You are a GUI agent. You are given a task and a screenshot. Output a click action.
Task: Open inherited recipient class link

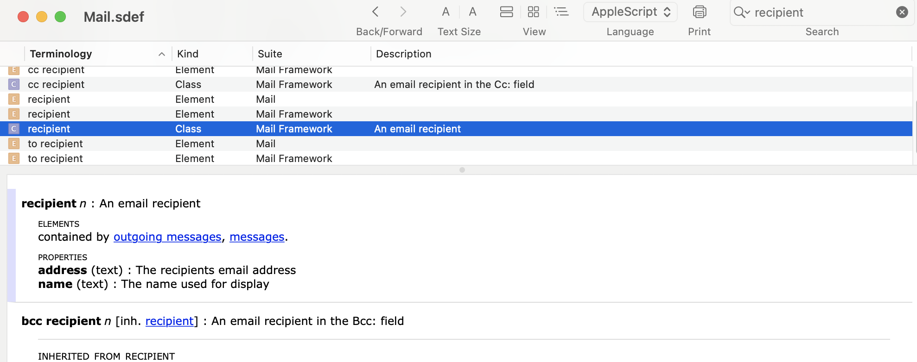(x=169, y=321)
